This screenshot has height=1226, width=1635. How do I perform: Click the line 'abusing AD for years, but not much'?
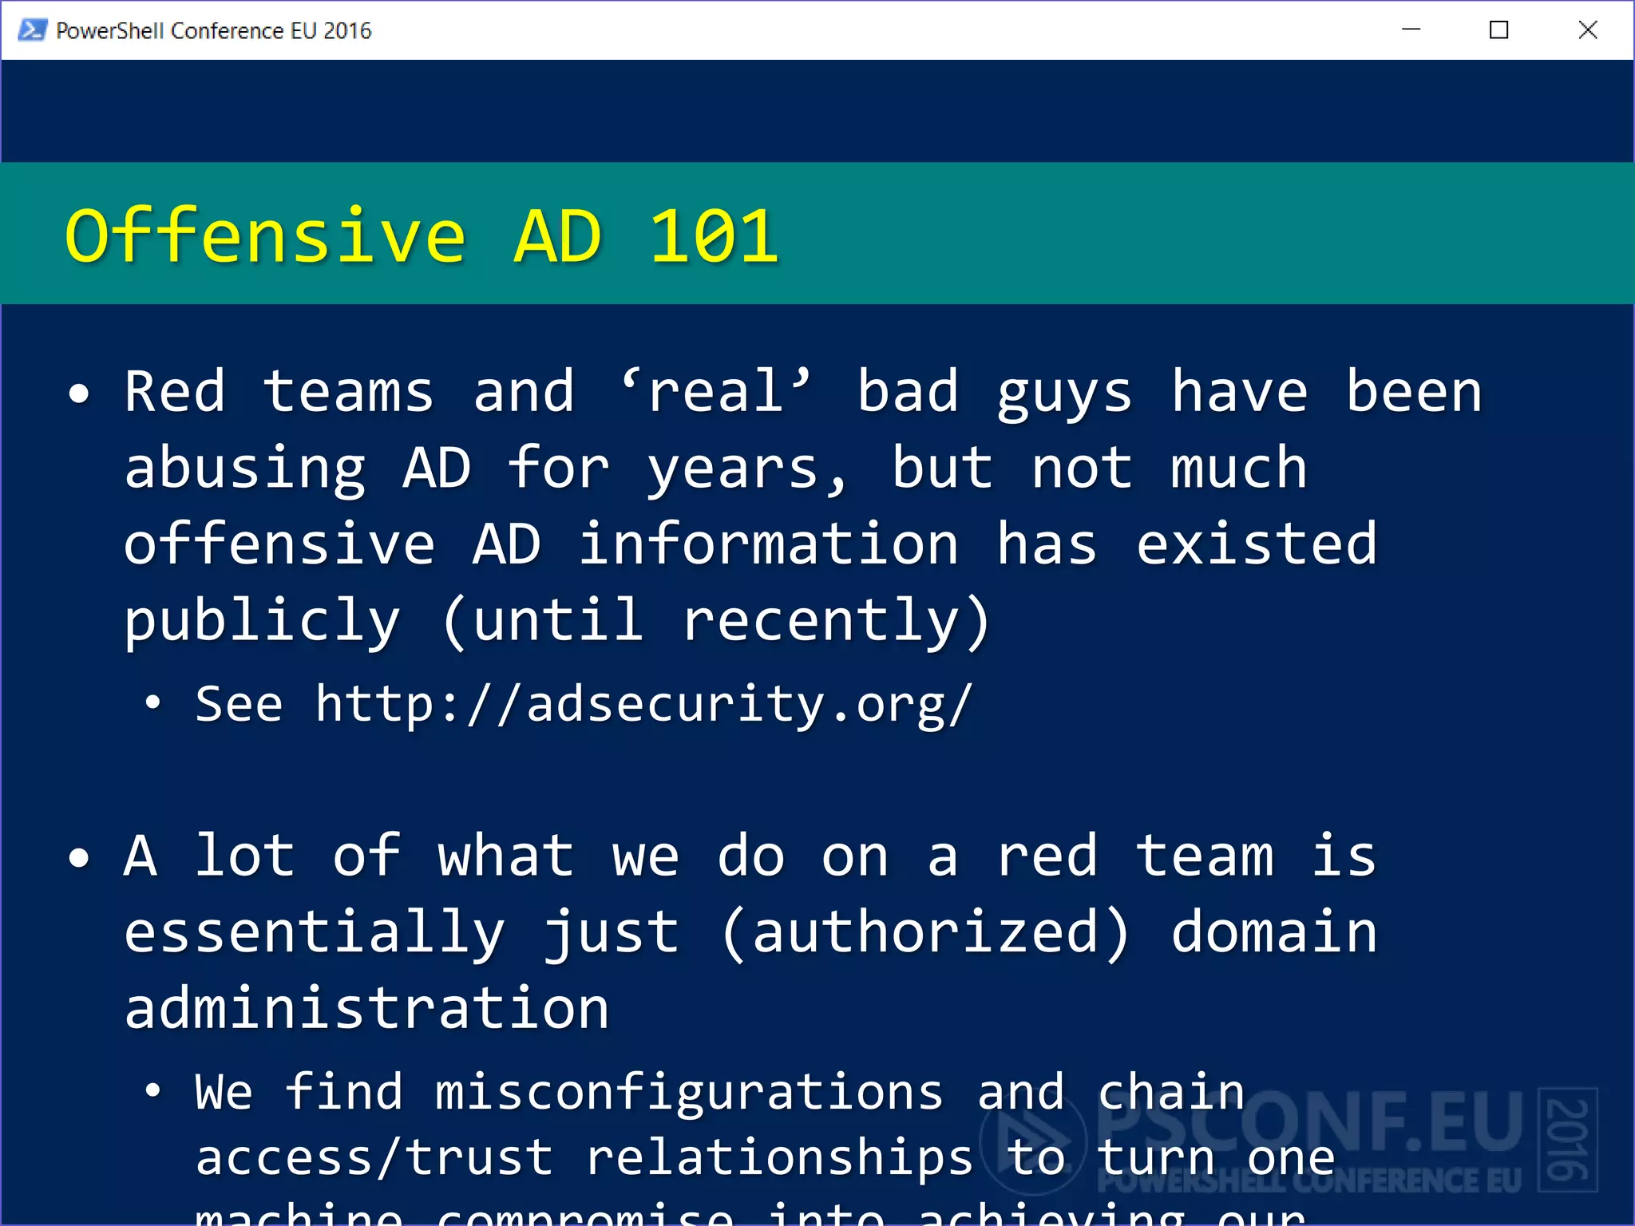pos(716,469)
